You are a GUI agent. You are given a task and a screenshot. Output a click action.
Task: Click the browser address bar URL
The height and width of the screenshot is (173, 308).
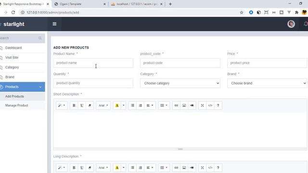coord(52,12)
